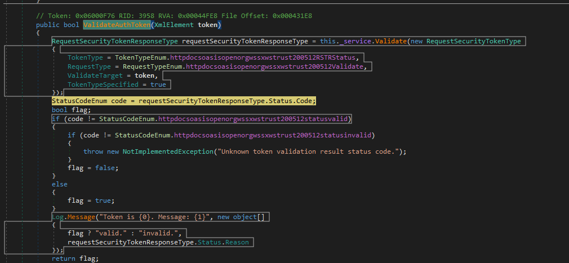Click the RequestSecurityTokenResponseType type at the variable declaration

pyautogui.click(x=115, y=41)
